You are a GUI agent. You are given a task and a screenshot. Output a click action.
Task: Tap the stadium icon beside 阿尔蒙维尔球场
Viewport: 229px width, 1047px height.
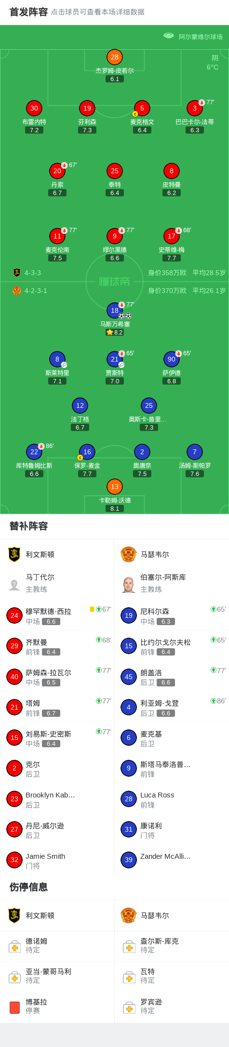click(169, 36)
